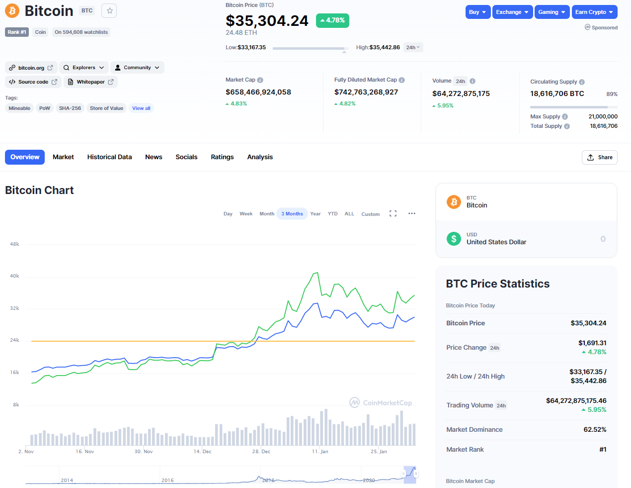Viewport: 631px width, 488px height.
Task: Change the 24h low/high range dropdown
Action: point(413,47)
